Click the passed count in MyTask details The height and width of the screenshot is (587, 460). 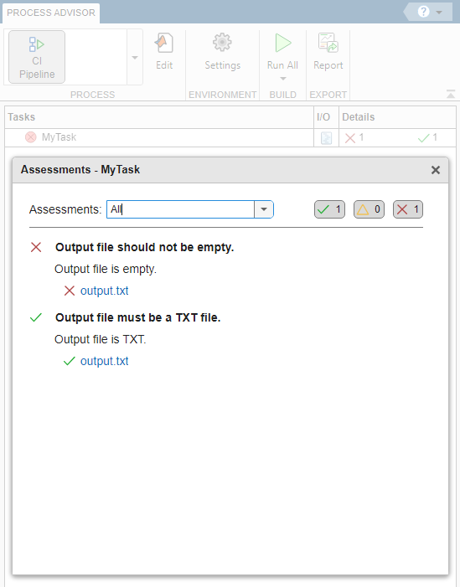[427, 138]
